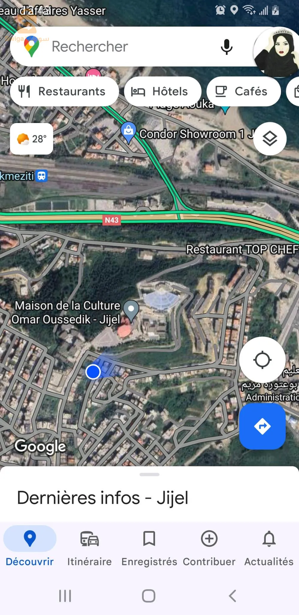Tap the N43 road marker
The height and width of the screenshot is (615, 299).
pyautogui.click(x=112, y=220)
